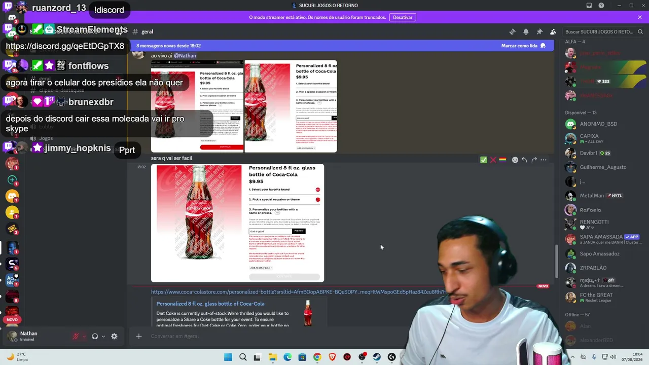Viewport: 649px width, 365px height.
Task: Toggle the headphones deafen button
Action: tap(95, 336)
